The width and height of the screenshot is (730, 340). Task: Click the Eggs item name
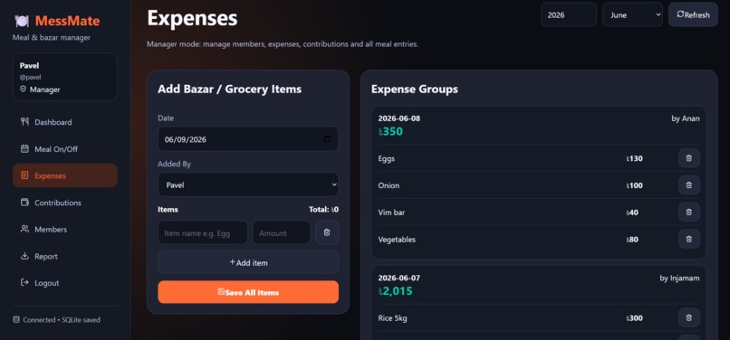point(387,158)
